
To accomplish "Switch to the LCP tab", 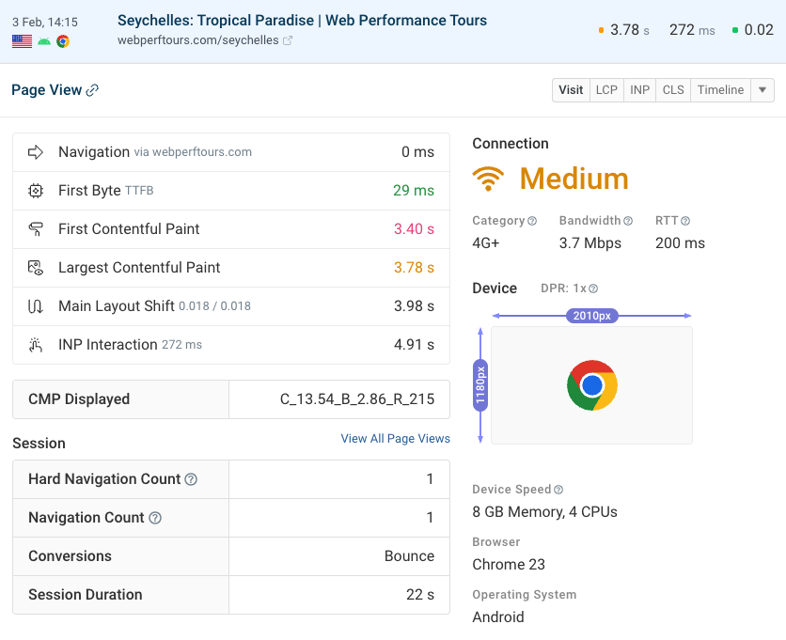I will click(x=606, y=90).
